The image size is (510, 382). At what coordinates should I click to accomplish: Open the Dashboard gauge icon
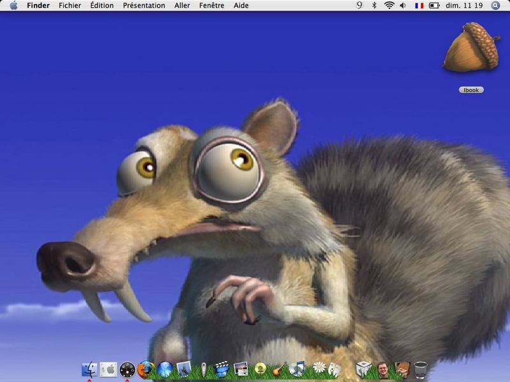pos(127,369)
